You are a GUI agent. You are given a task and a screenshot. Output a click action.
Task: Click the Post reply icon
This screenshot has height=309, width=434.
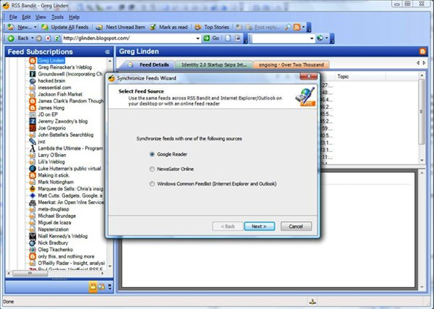[x=249, y=27]
